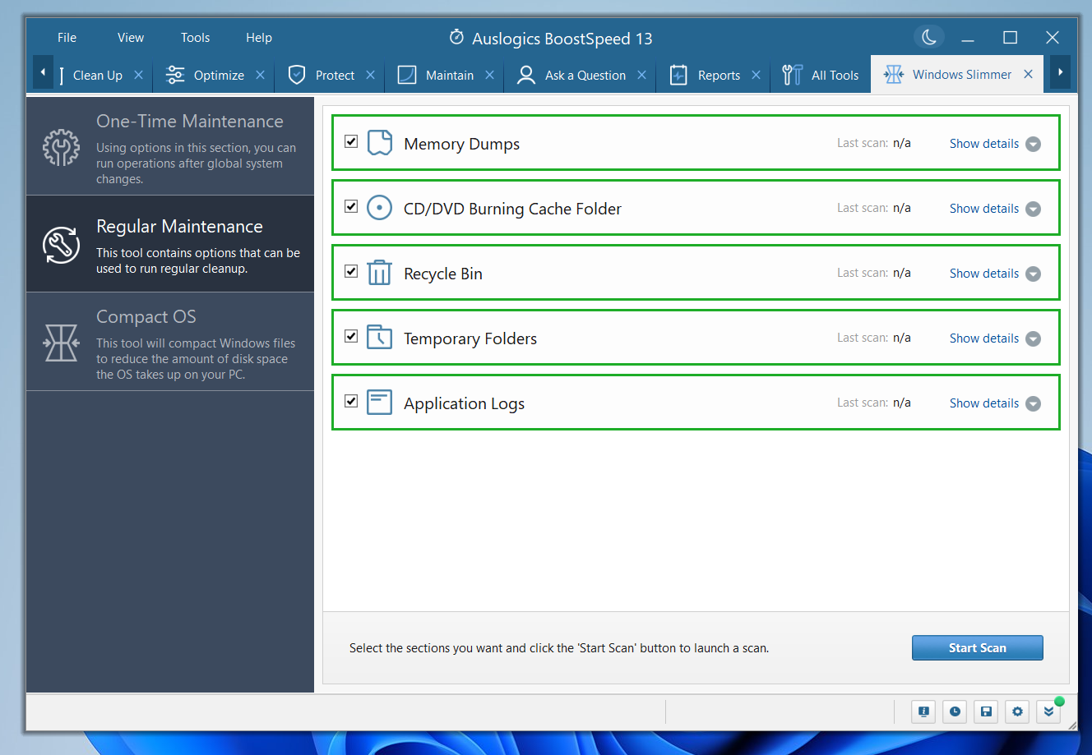Click the 'Application Logs' label text
Viewport: 1092px width, 755px height.
pyautogui.click(x=464, y=403)
